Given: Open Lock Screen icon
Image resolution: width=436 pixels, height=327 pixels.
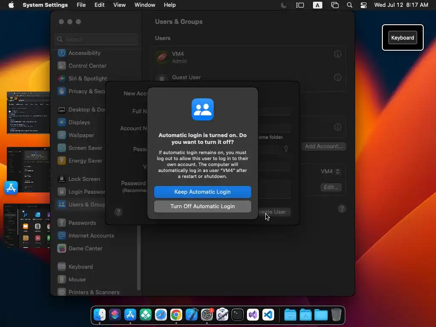Looking at the screenshot, I should [62, 179].
